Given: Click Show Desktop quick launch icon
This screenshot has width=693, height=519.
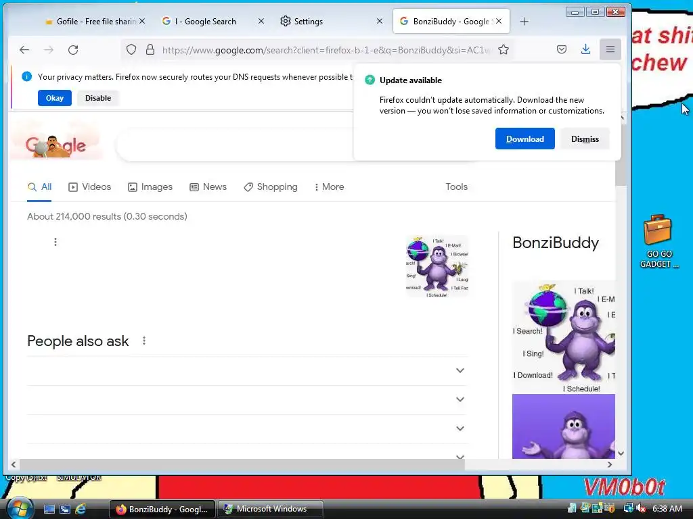Looking at the screenshot, I should coord(49,509).
